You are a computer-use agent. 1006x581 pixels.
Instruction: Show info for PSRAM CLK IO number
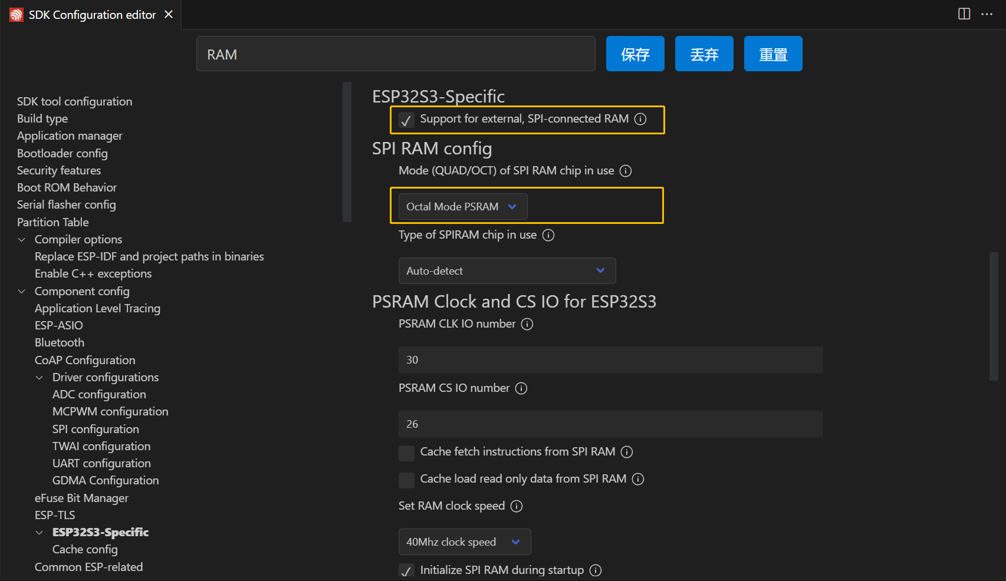[x=527, y=324]
